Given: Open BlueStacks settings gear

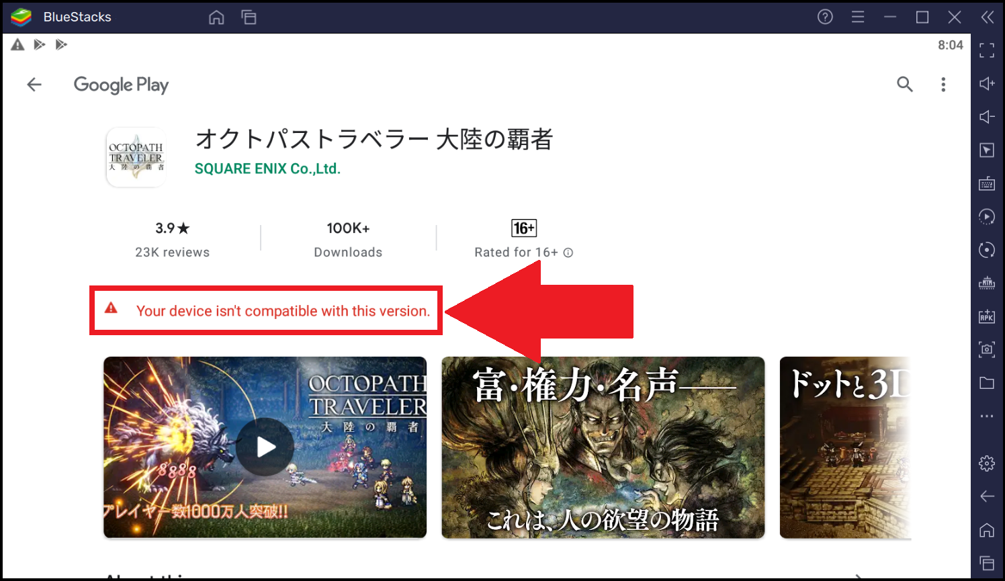Looking at the screenshot, I should [987, 463].
